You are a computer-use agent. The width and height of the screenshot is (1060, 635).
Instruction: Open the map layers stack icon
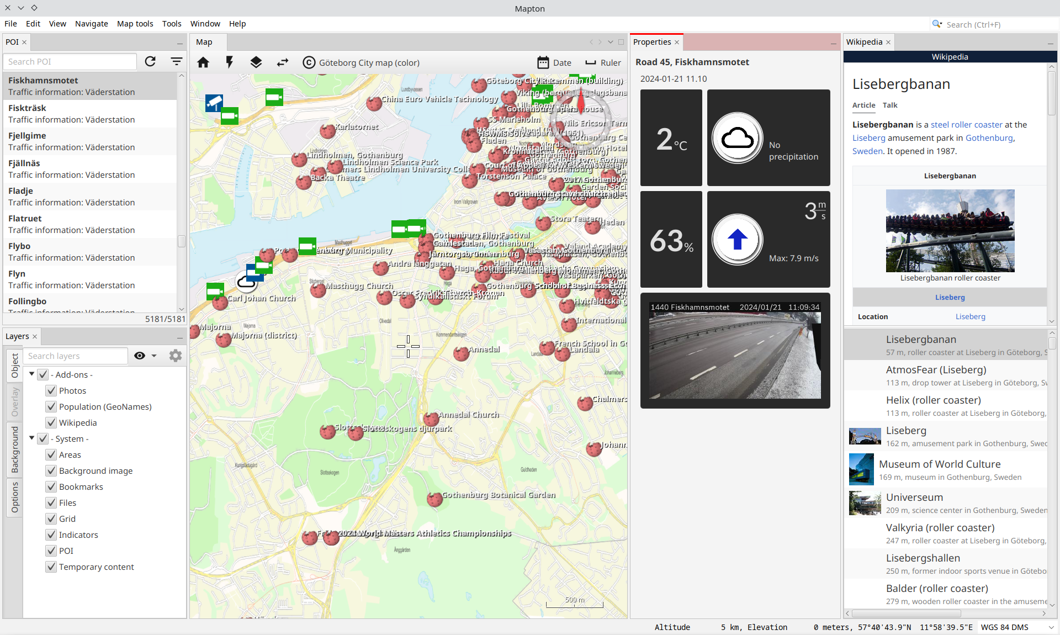tap(256, 62)
